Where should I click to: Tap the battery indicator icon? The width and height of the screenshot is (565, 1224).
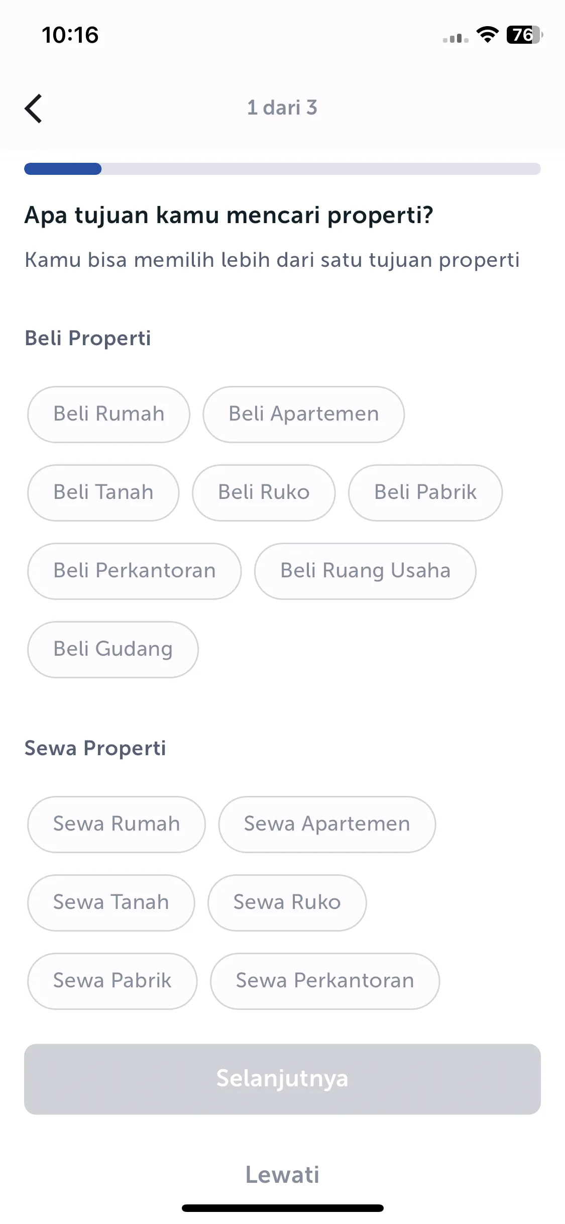pyautogui.click(x=524, y=35)
